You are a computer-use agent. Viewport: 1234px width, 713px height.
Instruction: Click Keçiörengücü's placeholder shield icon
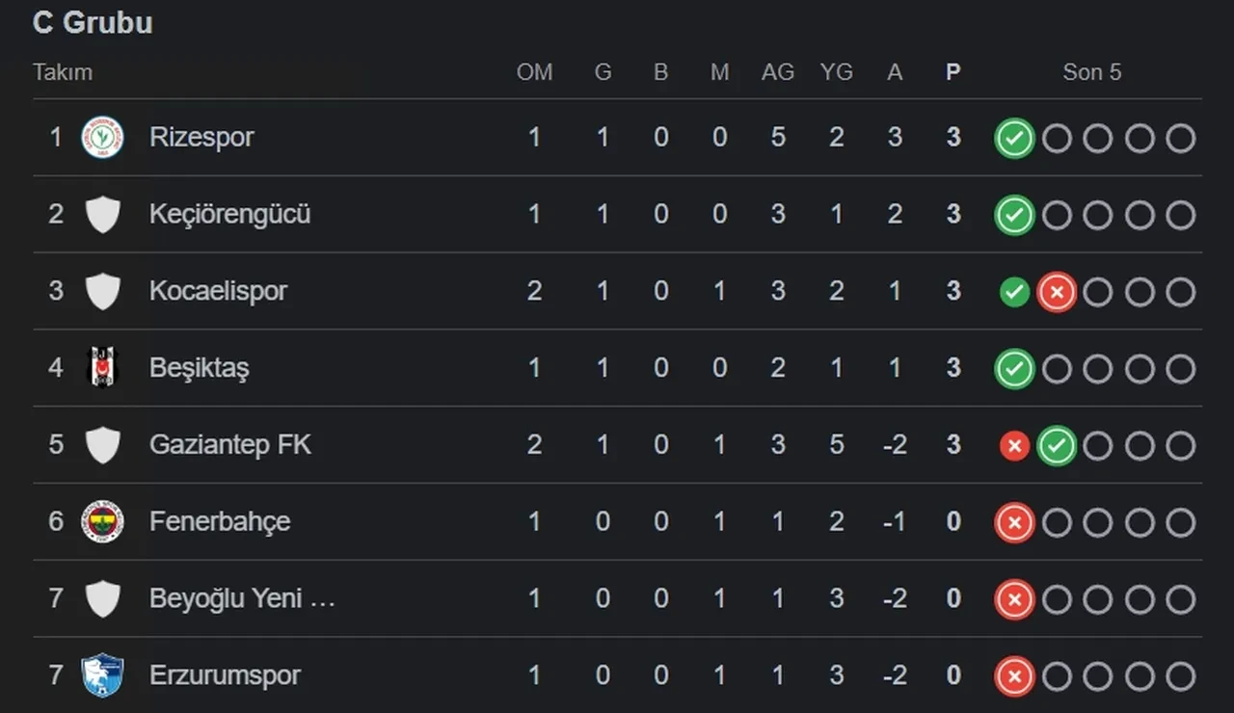click(x=102, y=214)
